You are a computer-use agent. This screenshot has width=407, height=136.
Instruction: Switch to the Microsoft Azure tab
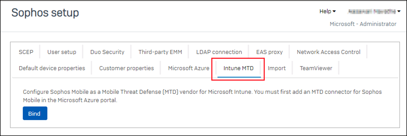point(189,68)
